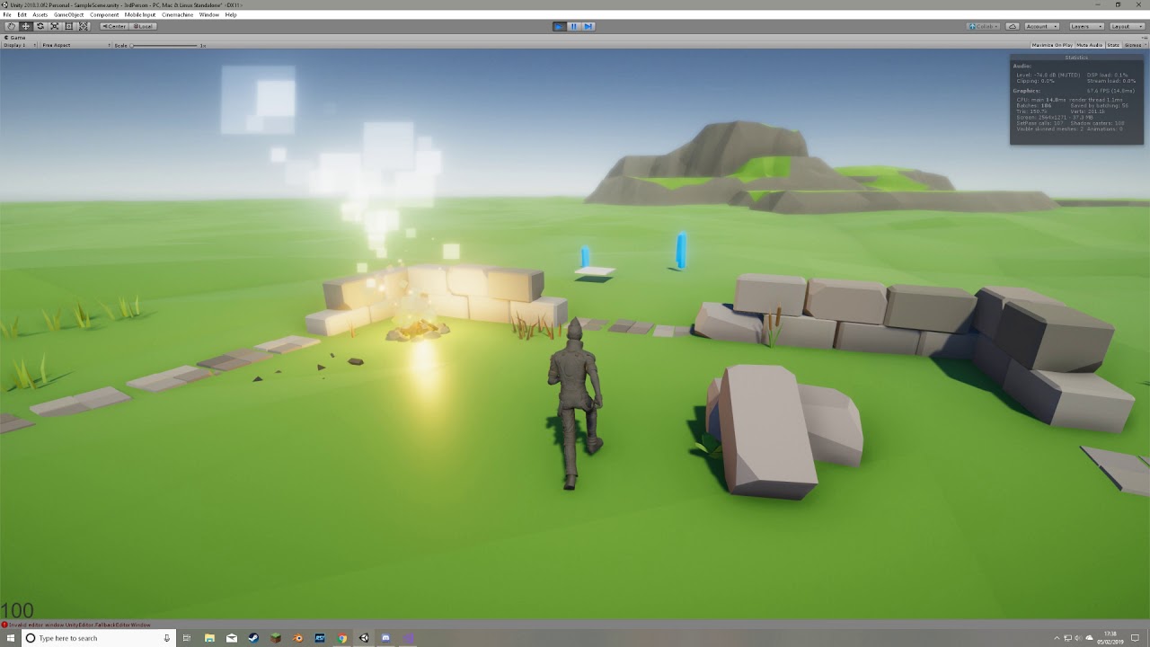Viewport: 1150px width, 647px height.
Task: Toggle Gizmos in the Game view
Action: click(x=1134, y=45)
